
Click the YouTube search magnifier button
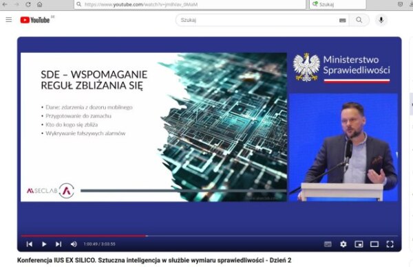[x=359, y=20]
